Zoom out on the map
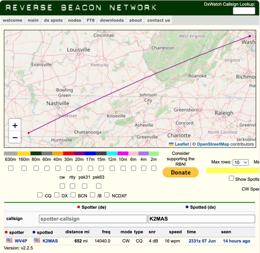Viewport: 260px width, 253px height. pos(15,138)
